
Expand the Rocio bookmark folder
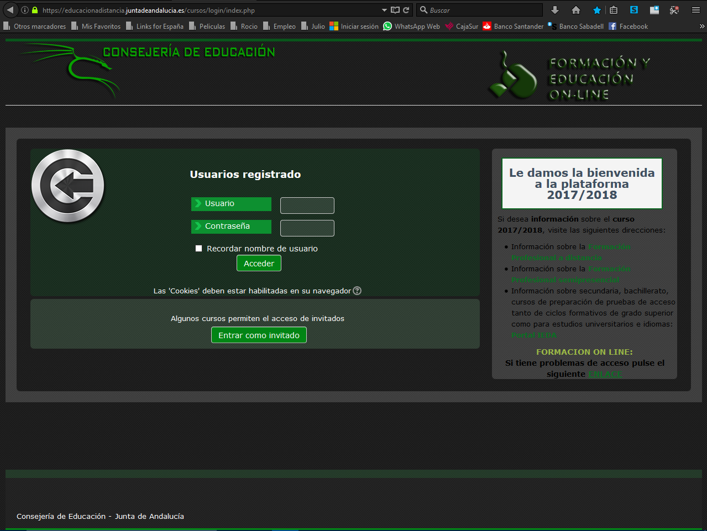click(244, 26)
